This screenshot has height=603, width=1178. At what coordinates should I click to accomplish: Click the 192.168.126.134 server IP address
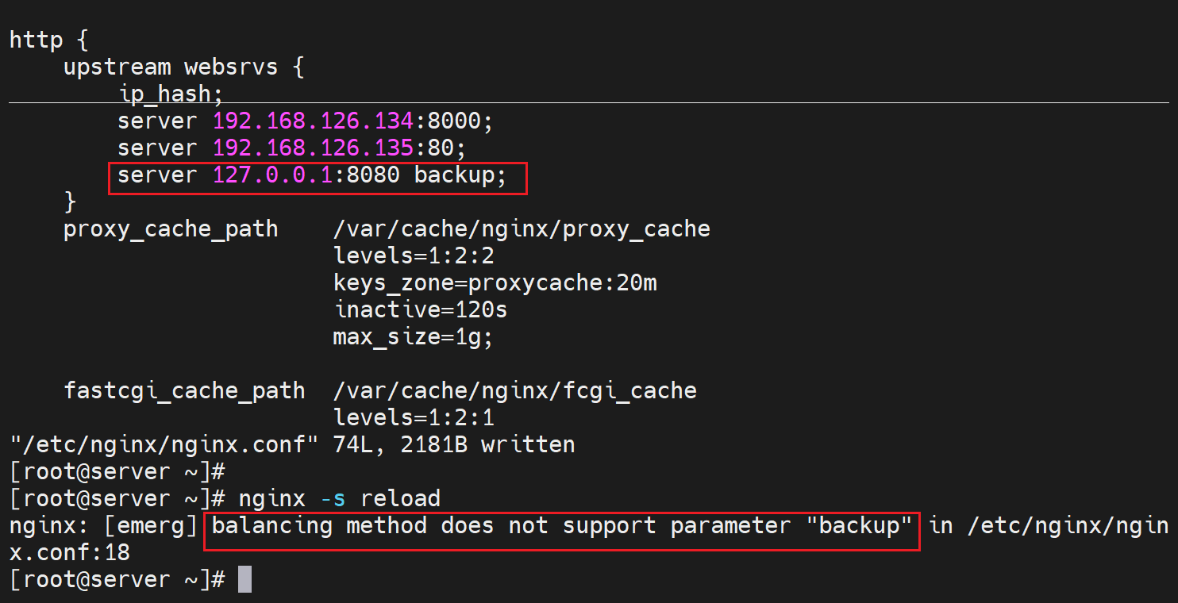coord(313,121)
